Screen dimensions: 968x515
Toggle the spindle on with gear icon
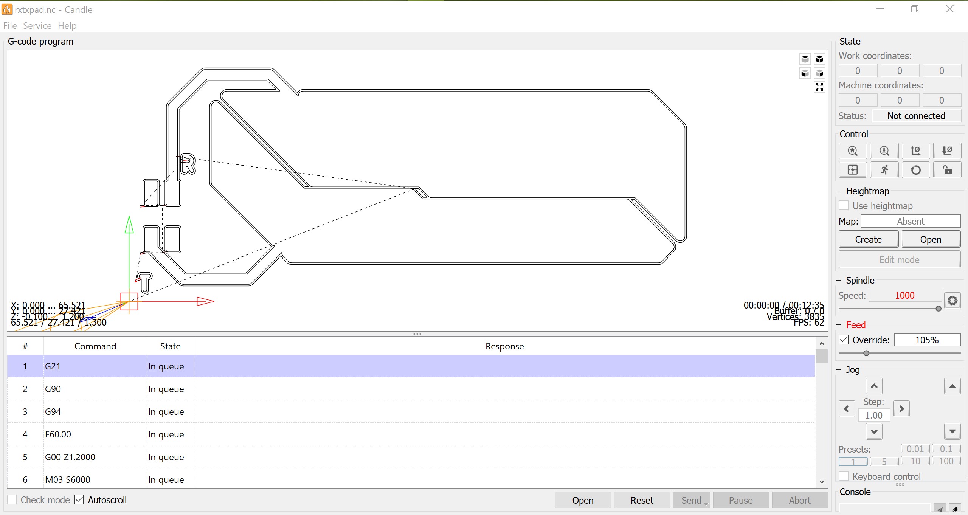click(x=952, y=301)
